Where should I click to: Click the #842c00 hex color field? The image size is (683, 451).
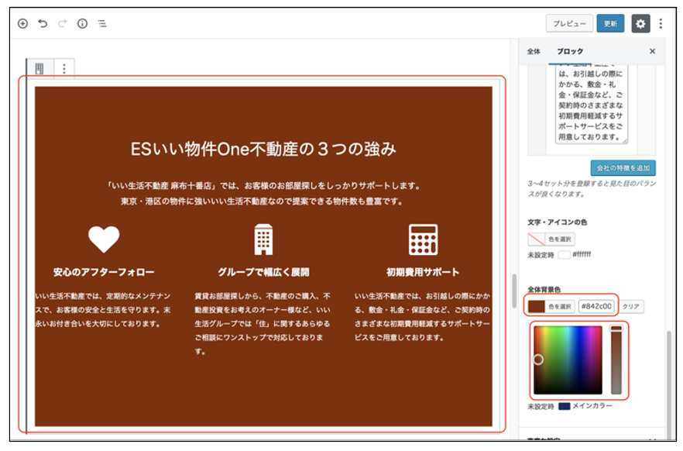coord(596,306)
